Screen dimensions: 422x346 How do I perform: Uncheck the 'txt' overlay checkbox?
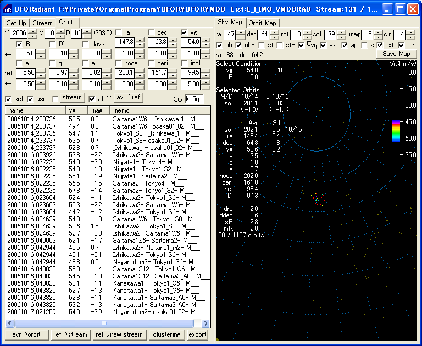(380, 45)
